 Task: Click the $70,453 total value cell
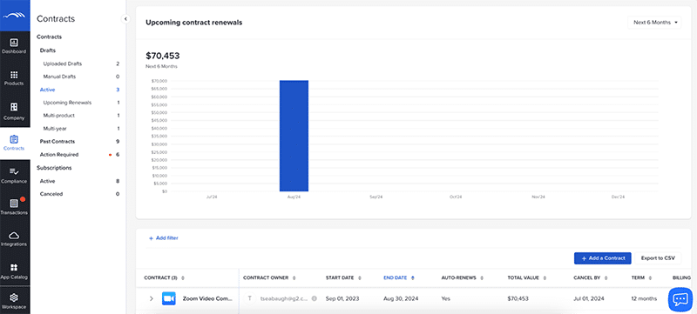[x=518, y=298]
